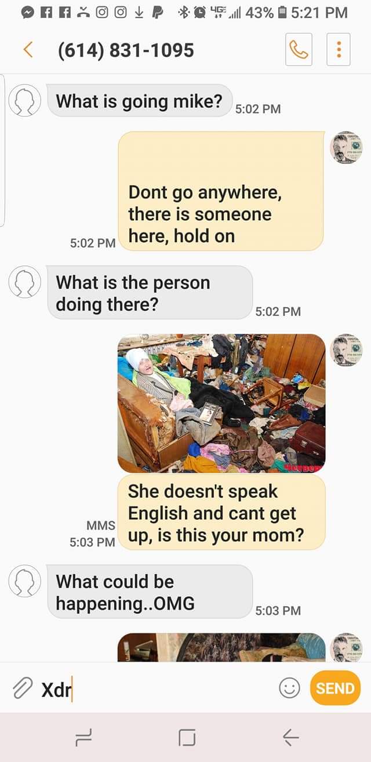Tap sender profile picture beside the room photo

click(x=346, y=350)
